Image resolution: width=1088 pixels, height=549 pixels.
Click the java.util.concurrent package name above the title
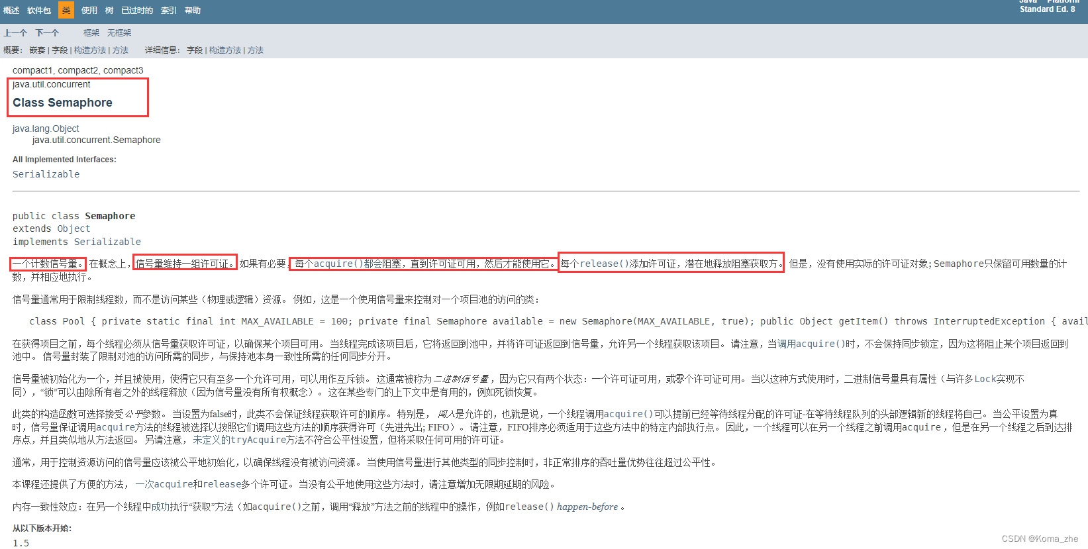(x=52, y=84)
